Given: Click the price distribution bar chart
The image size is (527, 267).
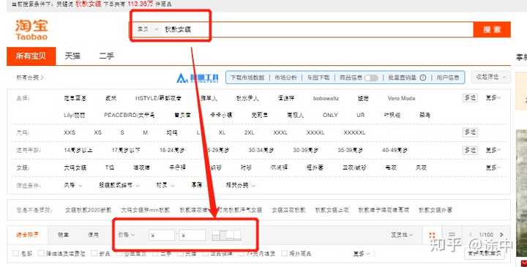Looking at the screenshot, I should click(226, 235).
